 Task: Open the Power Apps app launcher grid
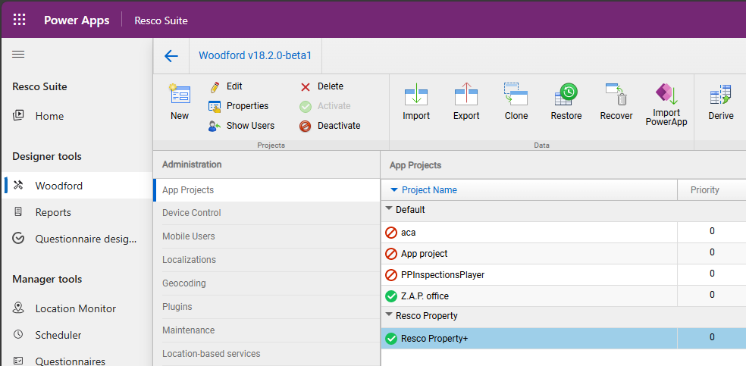20,20
